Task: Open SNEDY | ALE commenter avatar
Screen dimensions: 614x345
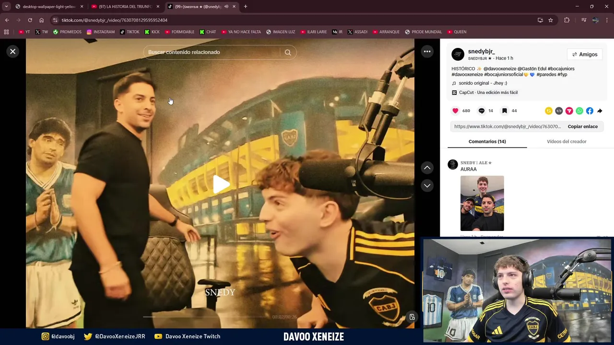Action: point(453,165)
